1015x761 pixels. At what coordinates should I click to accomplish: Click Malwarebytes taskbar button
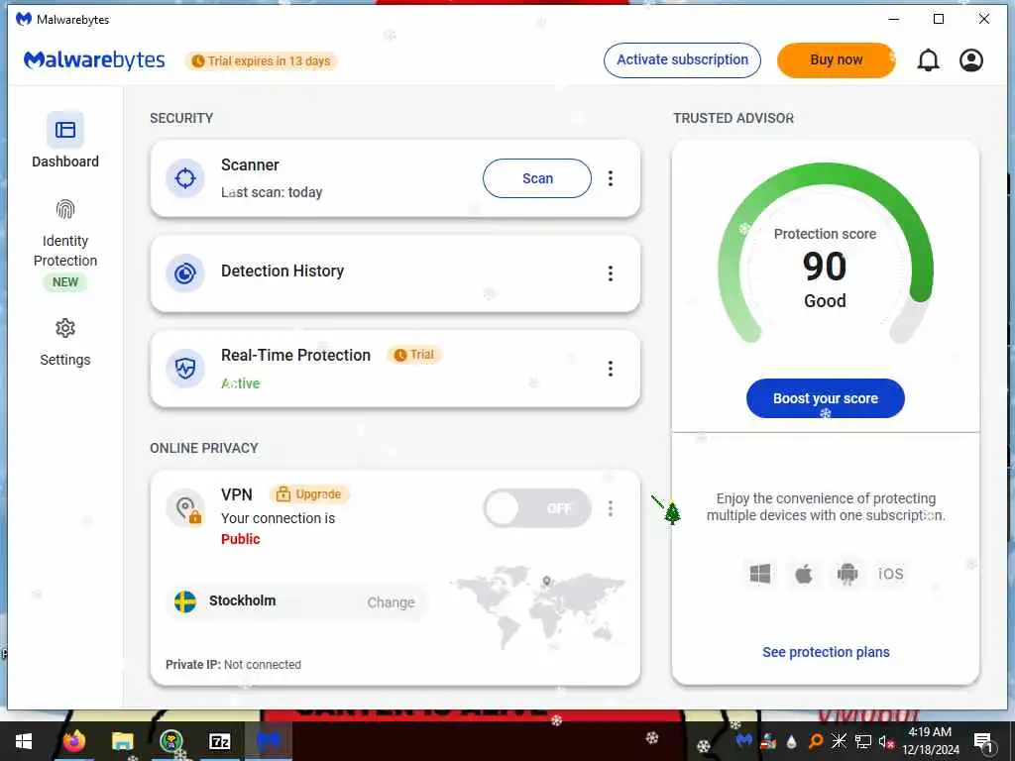pyautogui.click(x=268, y=741)
